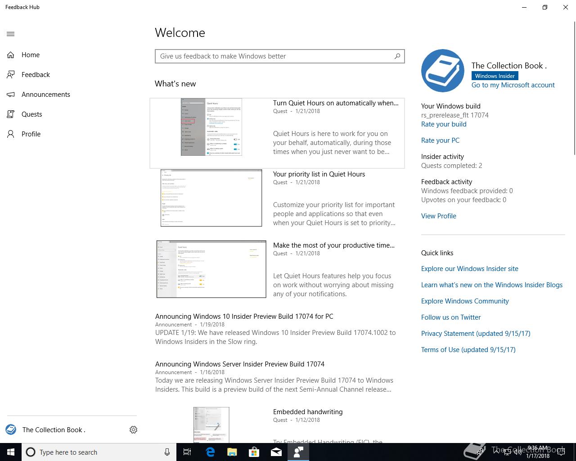
Task: Click the Rate your build link
Action: pos(444,124)
